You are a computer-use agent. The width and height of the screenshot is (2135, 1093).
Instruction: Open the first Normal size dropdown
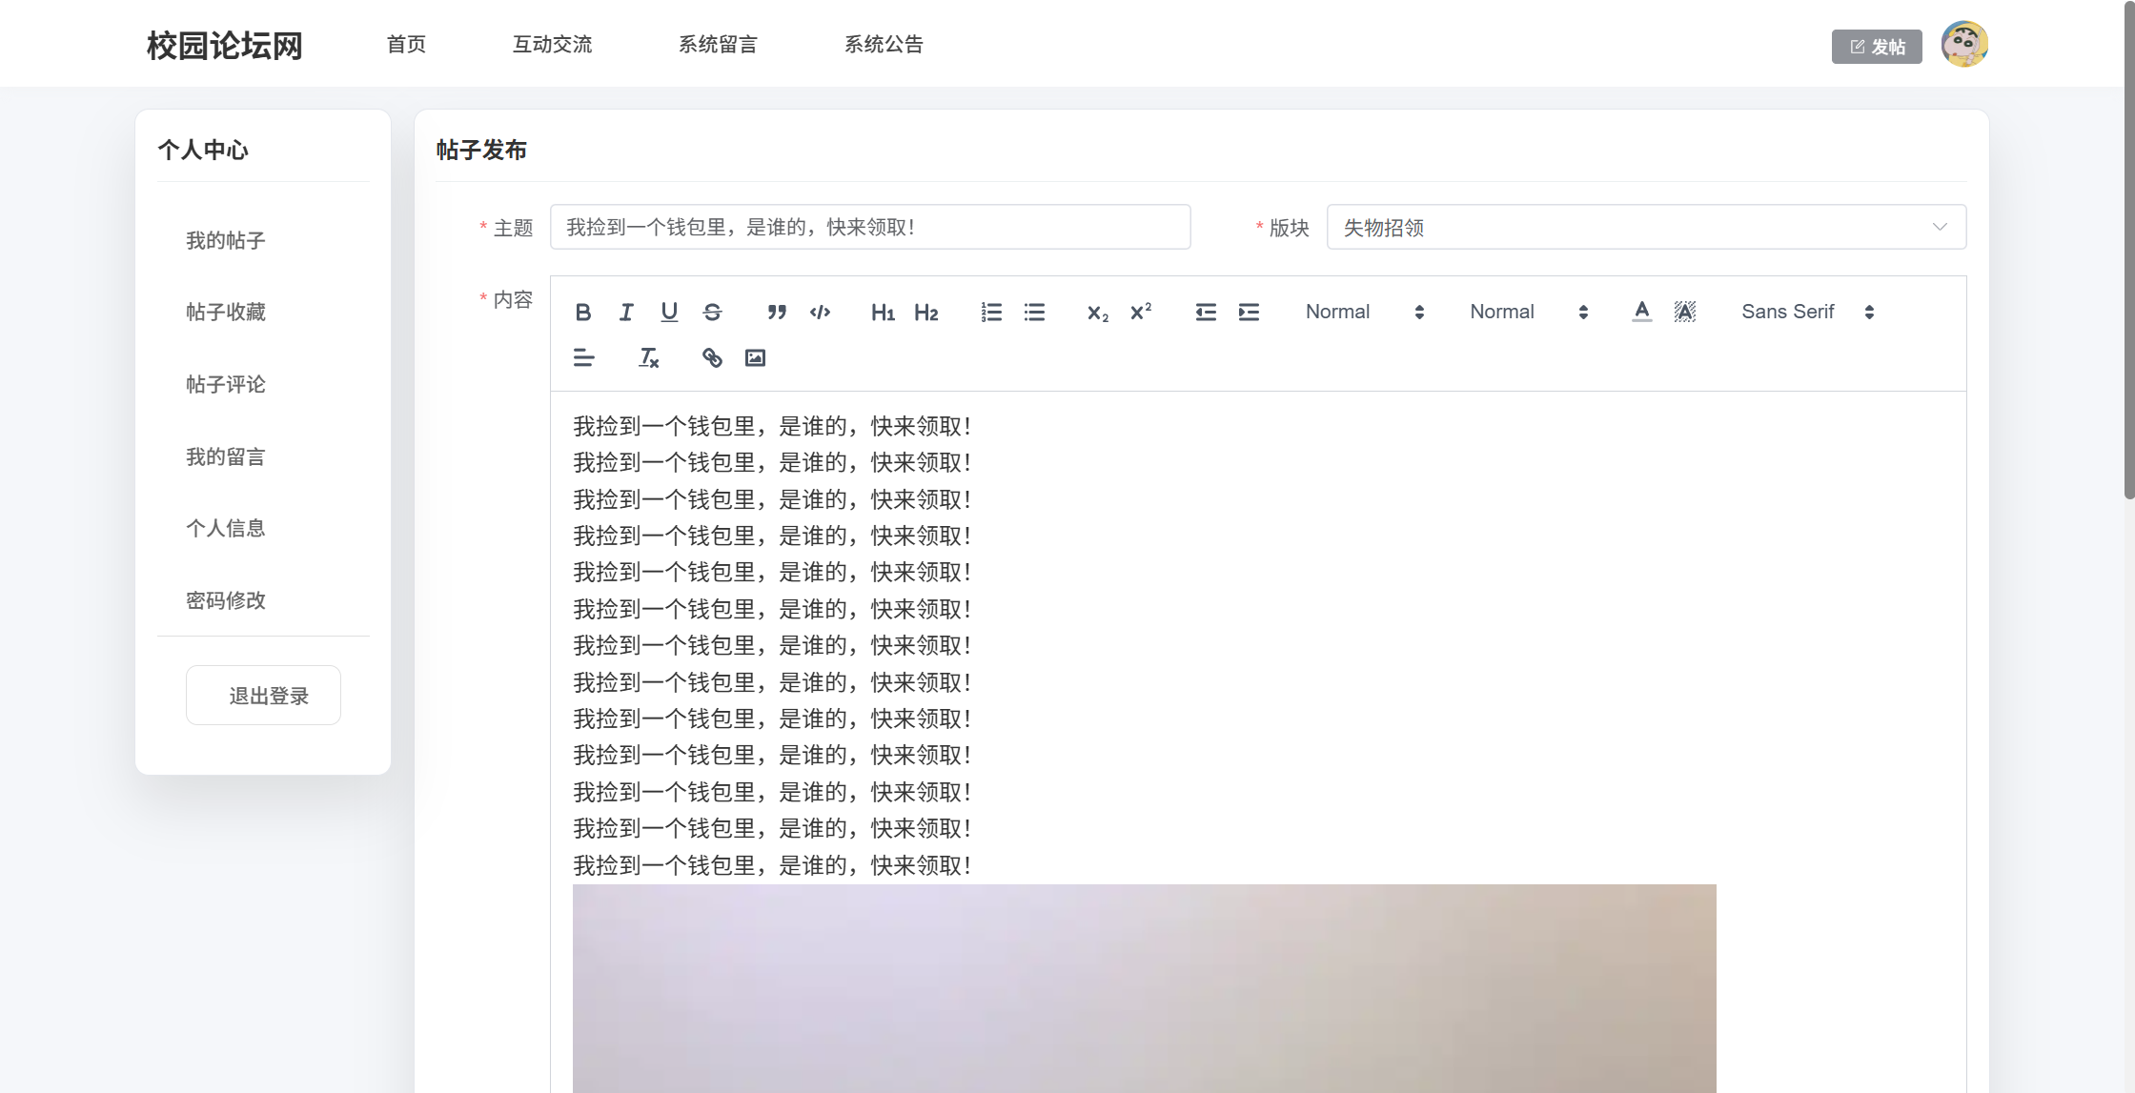(1364, 312)
